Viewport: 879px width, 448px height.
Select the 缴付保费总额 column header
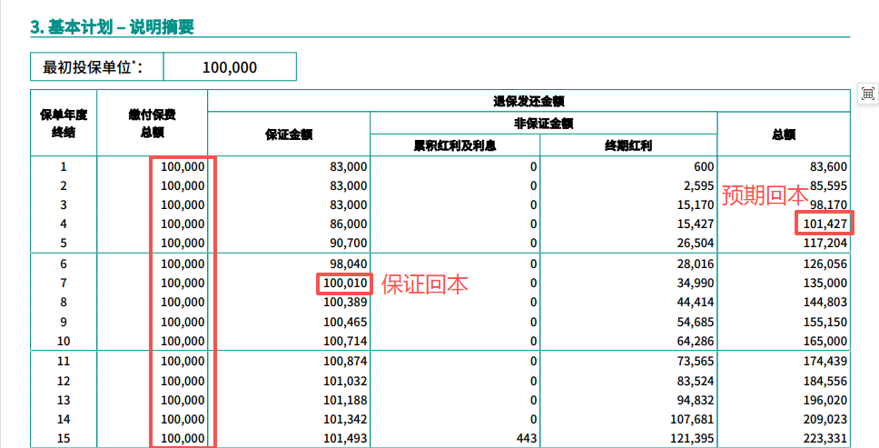pyautogui.click(x=152, y=124)
